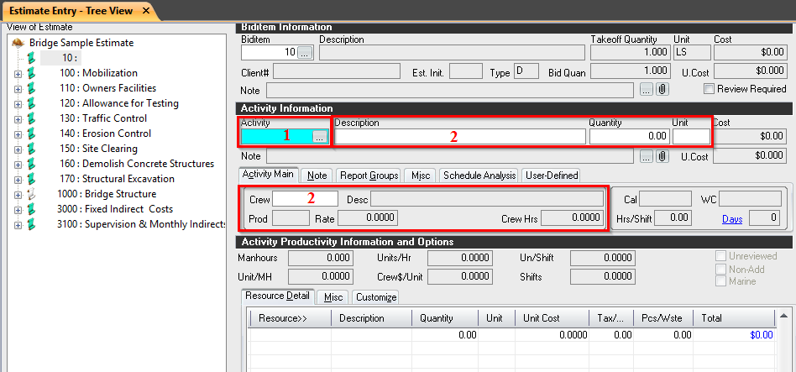The width and height of the screenshot is (796, 372).
Task: Click into the Crew input field
Action: [x=305, y=199]
